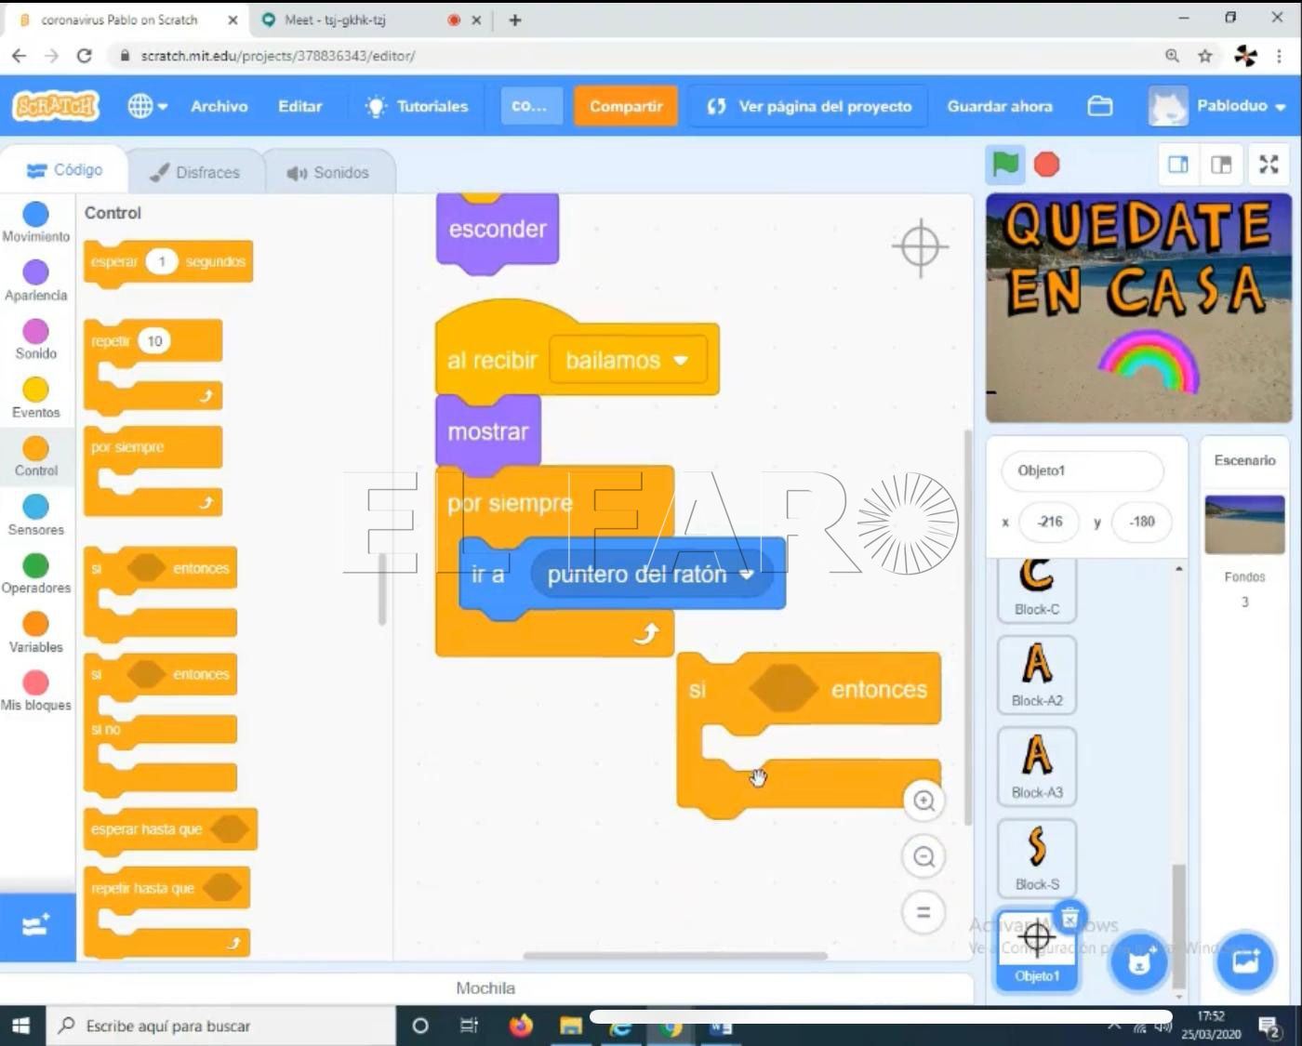Click the sprite y position field
The image size is (1302, 1046).
1141,522
